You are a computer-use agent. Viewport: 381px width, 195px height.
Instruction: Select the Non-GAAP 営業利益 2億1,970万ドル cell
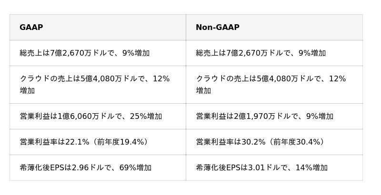tap(264, 116)
